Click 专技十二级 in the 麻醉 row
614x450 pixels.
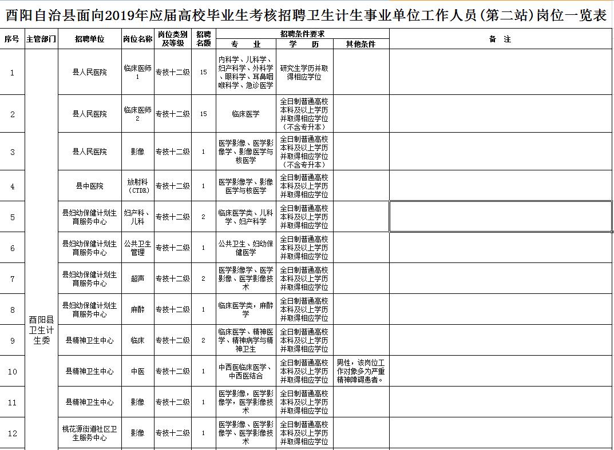click(x=173, y=309)
